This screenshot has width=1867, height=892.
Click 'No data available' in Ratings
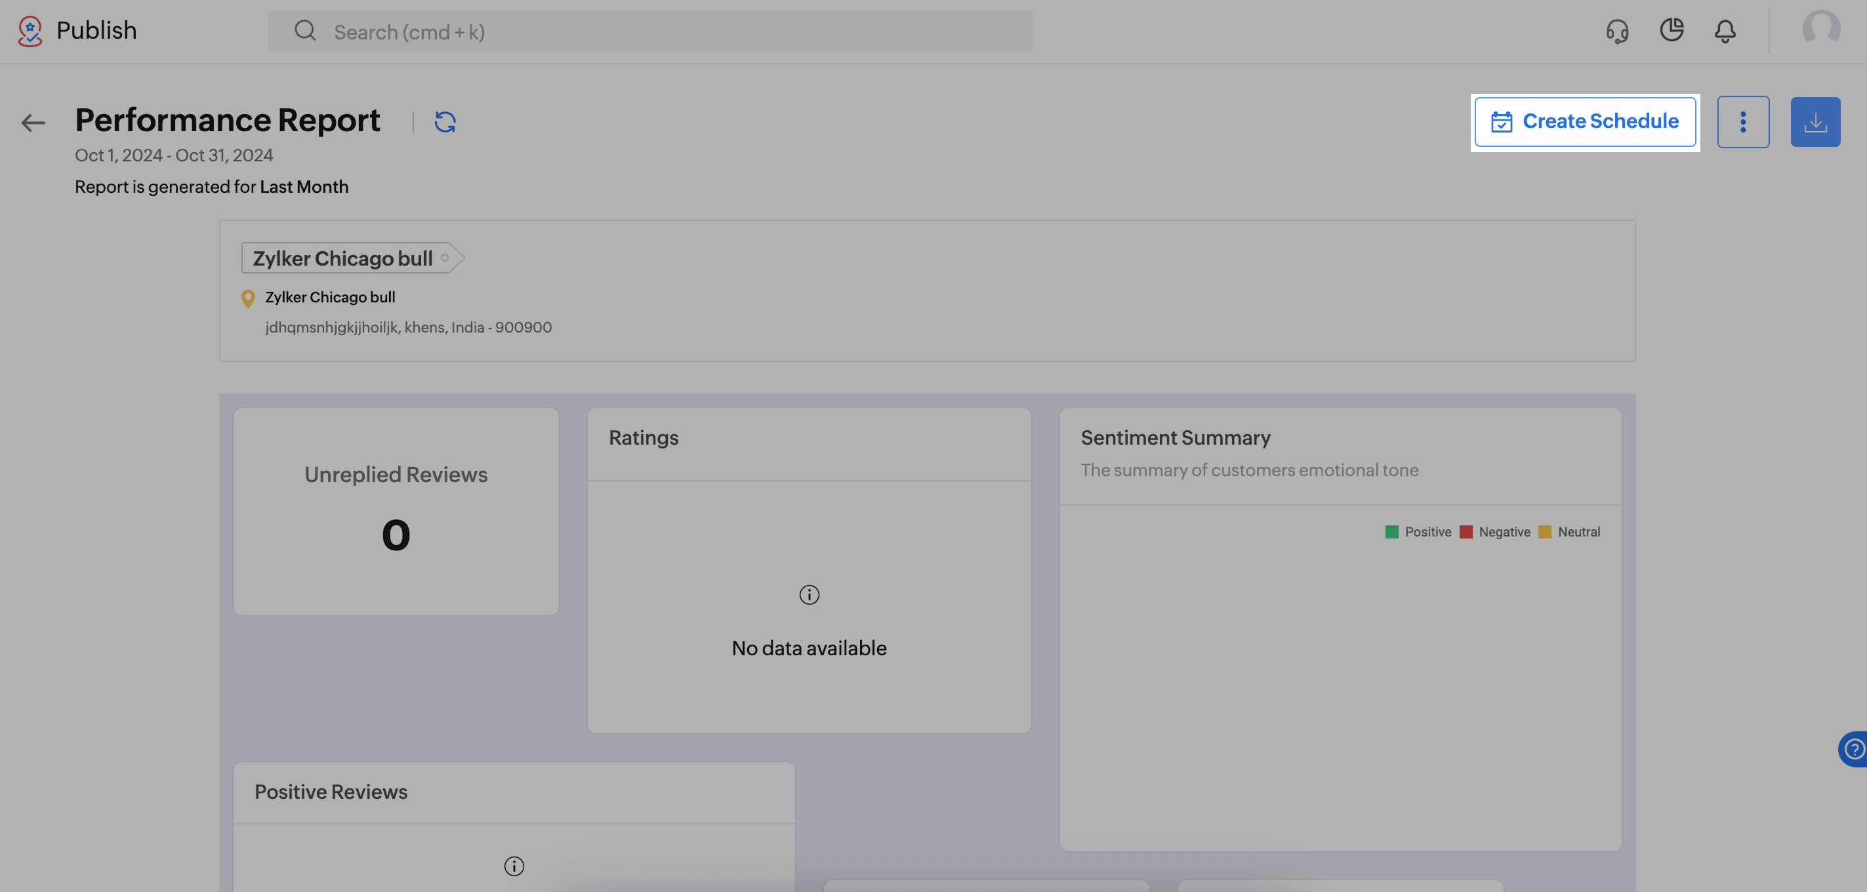click(x=809, y=648)
